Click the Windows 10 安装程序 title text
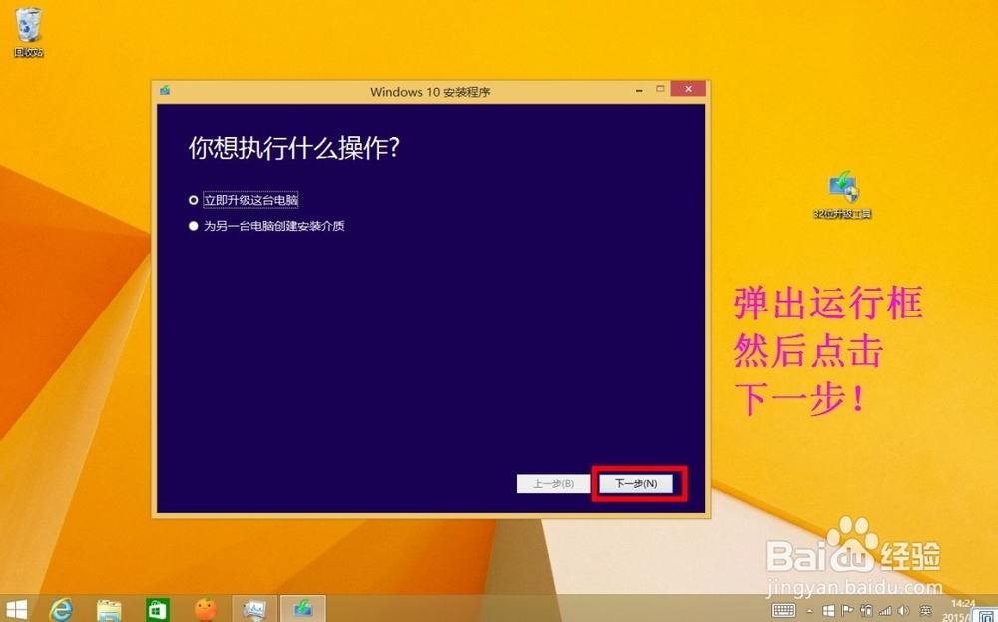Screen dimensions: 998x622 [430, 92]
